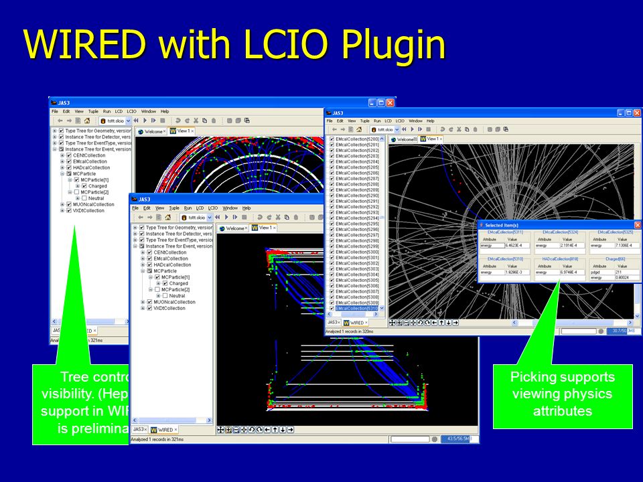Uncheck CENtCollection in left window tree
Image resolution: width=643 pixels, height=482 pixels.
(x=69, y=155)
